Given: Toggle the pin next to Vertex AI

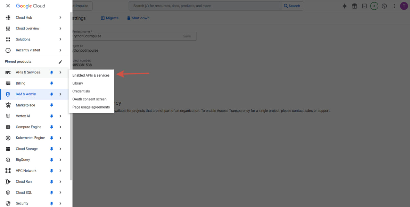Looking at the screenshot, I should point(52,116).
